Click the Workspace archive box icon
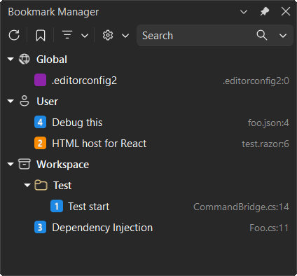 [x=25, y=164]
